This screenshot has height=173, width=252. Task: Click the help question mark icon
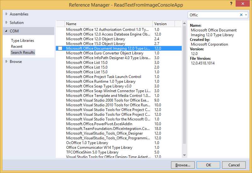click(x=231, y=3)
